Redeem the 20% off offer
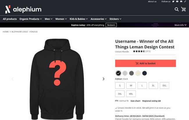 (x=111, y=25)
